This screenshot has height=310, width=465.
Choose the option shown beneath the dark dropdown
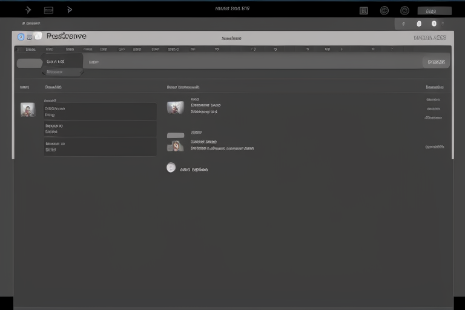click(x=62, y=72)
